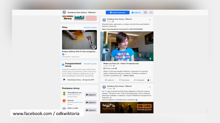
Task: Toggle 'Lubię to!' for Arancini page
Action: (91, 102)
